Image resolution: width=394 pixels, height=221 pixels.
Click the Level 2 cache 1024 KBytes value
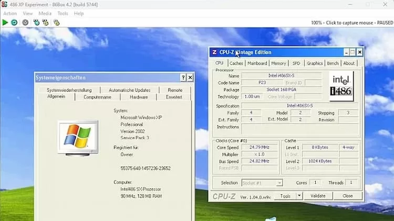pyautogui.click(x=320, y=161)
